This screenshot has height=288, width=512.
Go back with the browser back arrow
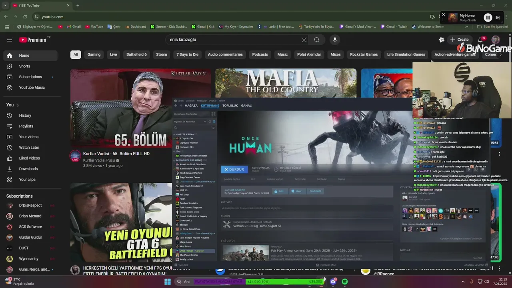[x=6, y=17]
